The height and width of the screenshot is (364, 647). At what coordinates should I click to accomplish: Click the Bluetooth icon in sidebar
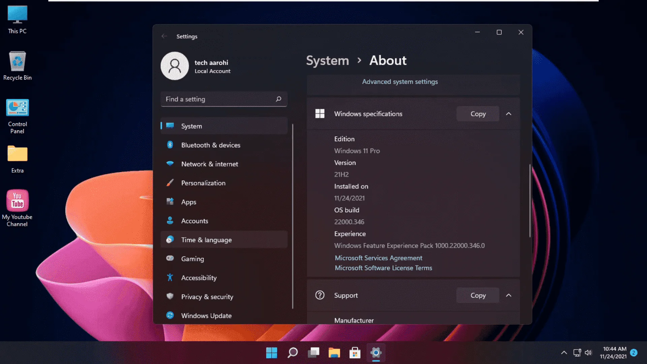(x=170, y=145)
